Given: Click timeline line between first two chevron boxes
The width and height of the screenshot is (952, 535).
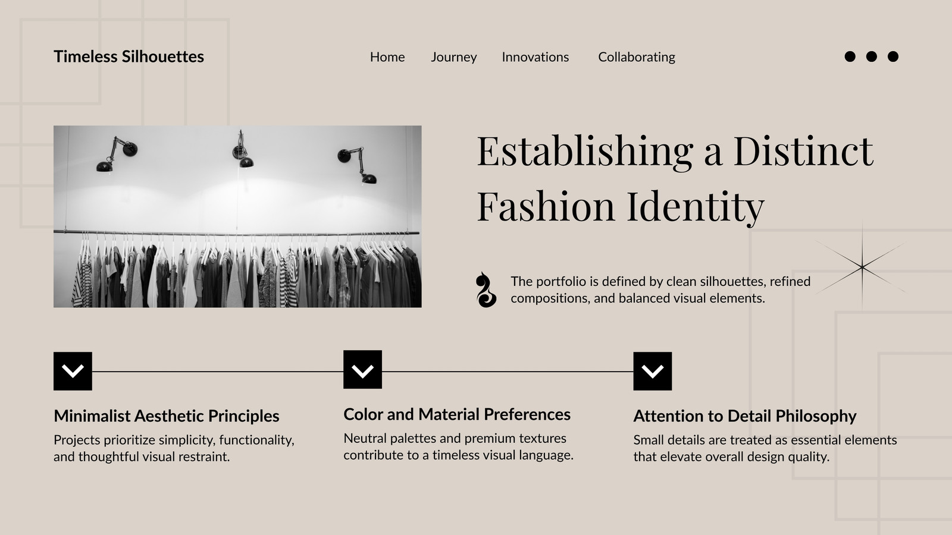Looking at the screenshot, I should [x=218, y=372].
